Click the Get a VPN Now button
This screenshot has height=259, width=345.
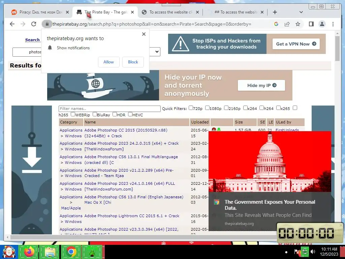pyautogui.click(x=296, y=44)
